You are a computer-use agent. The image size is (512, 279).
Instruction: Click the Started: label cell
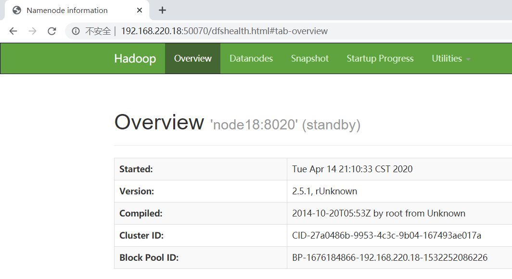pyautogui.click(x=201, y=169)
